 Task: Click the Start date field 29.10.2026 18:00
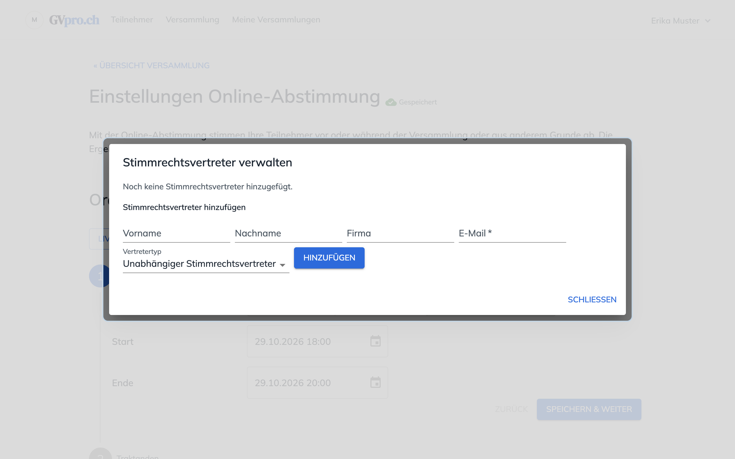(317, 341)
